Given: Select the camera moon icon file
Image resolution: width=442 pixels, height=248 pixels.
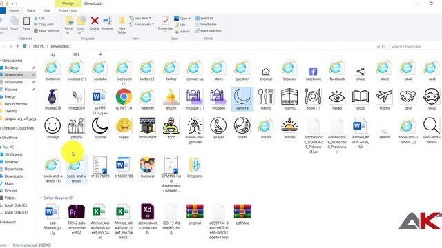Looking at the screenshot, I should 242,99.
